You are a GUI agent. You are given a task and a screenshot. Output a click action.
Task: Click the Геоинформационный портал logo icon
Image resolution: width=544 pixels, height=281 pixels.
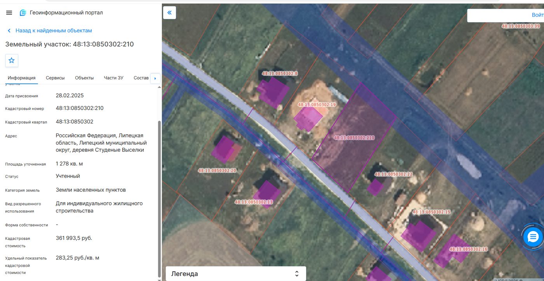[x=23, y=13]
